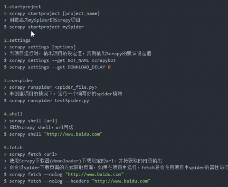Click 'testSpider.py' in the runspider command
Screen dimensions: 228x187
[x=72, y=101]
